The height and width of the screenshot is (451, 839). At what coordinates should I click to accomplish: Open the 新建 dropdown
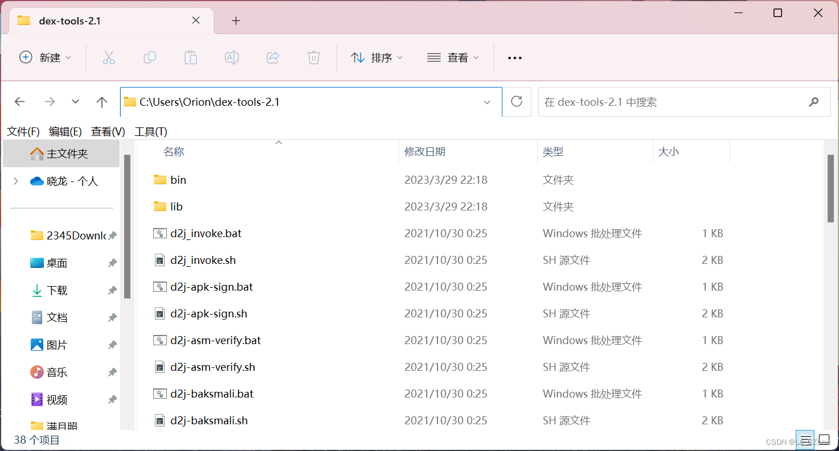[46, 57]
